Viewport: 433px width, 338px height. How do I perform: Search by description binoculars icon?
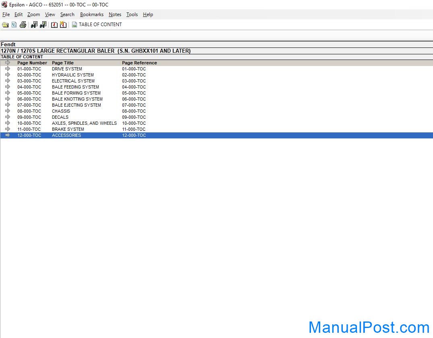[x=44, y=25]
